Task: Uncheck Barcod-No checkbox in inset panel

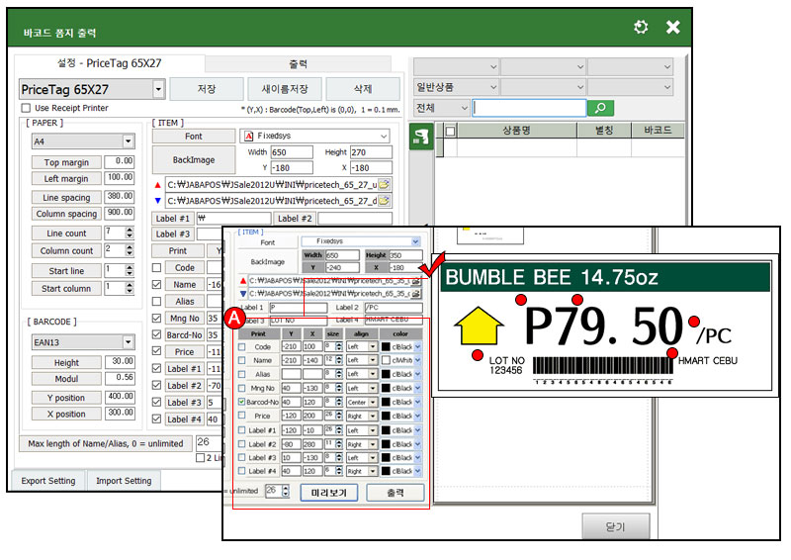Action: point(241,402)
